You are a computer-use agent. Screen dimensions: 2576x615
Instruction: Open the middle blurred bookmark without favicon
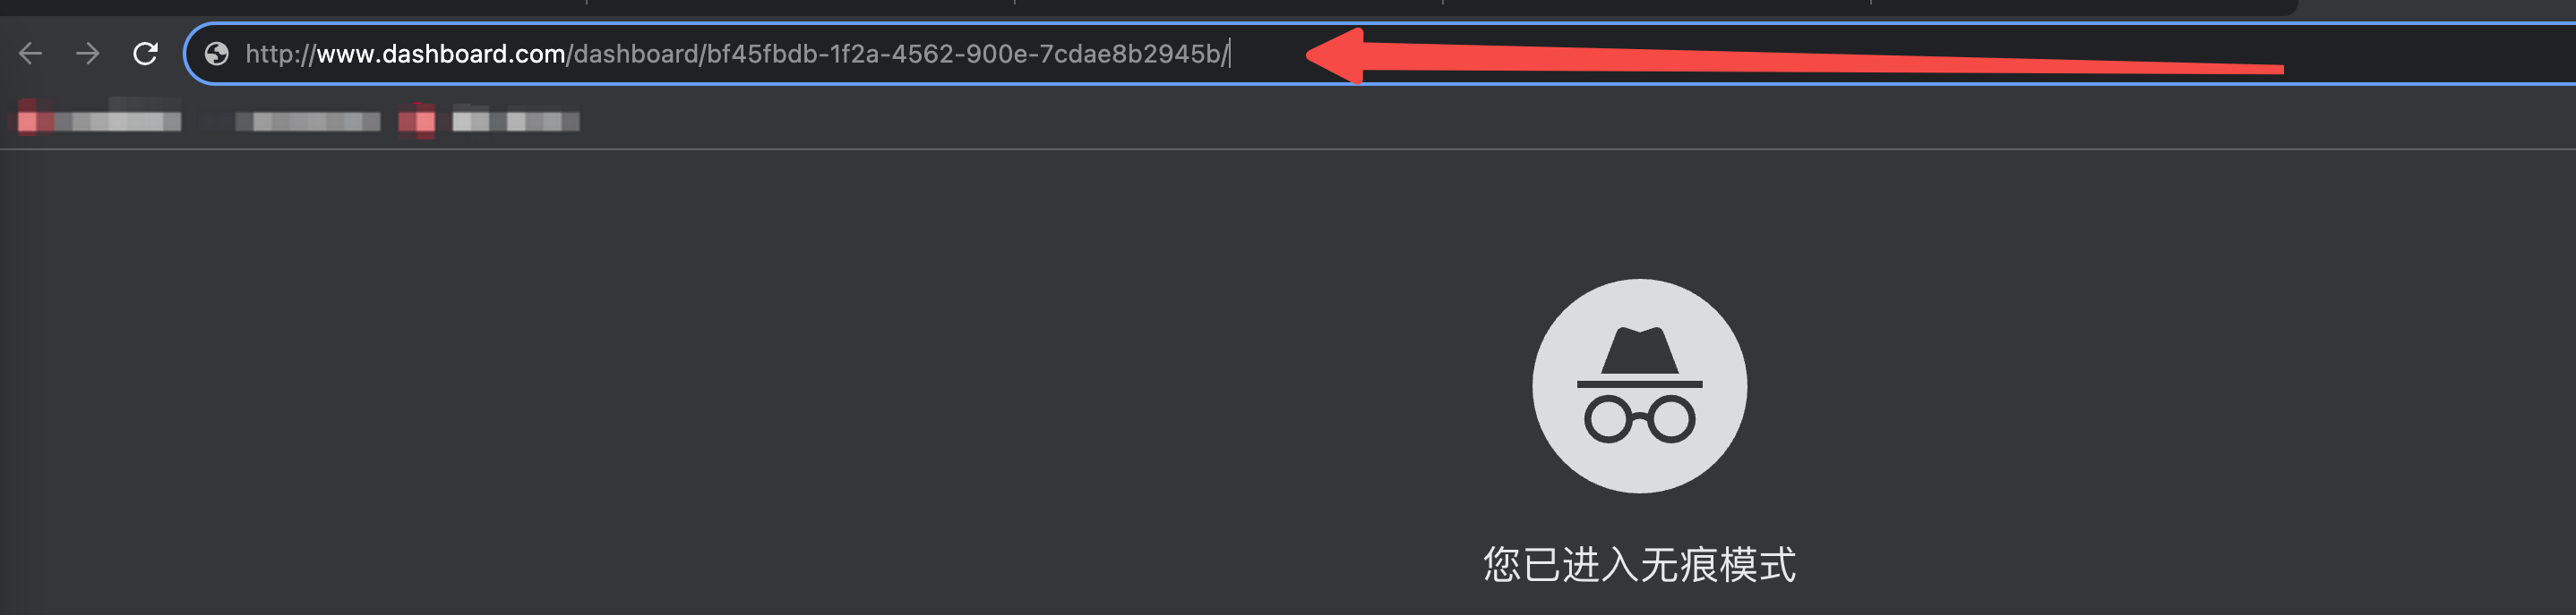pyautogui.click(x=307, y=121)
